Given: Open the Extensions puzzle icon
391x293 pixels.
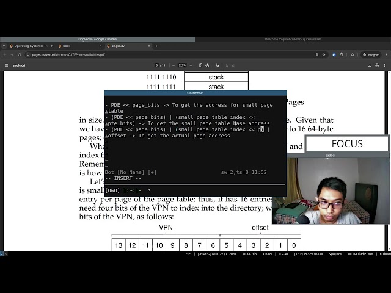Looking at the screenshot, I should [x=342, y=54].
